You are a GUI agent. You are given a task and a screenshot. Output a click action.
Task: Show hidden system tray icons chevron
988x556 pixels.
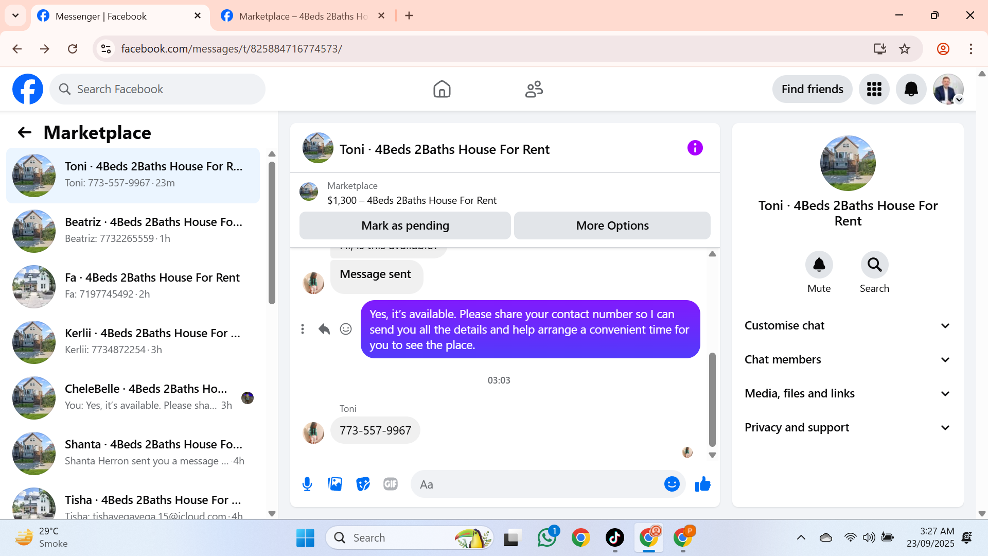click(801, 537)
